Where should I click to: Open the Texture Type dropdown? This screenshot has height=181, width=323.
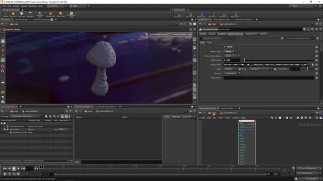click(x=230, y=51)
